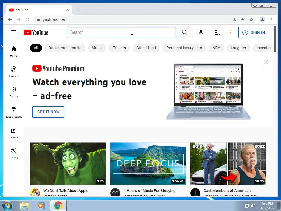Click the share page icon
Image resolution: width=281 pixels, height=211 pixels.
point(243,20)
